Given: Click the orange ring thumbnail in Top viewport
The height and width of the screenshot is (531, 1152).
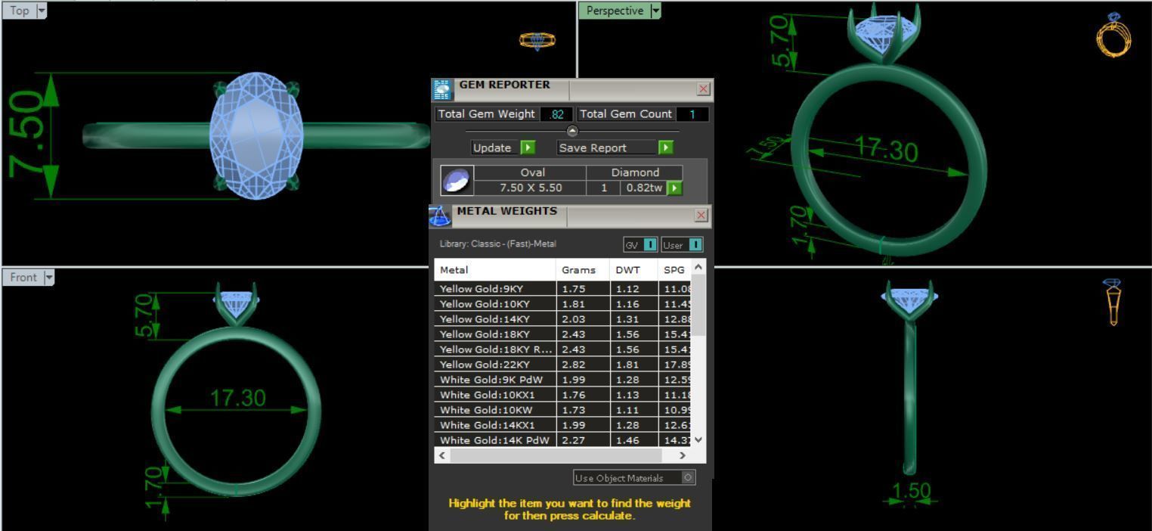Looking at the screenshot, I should 537,41.
